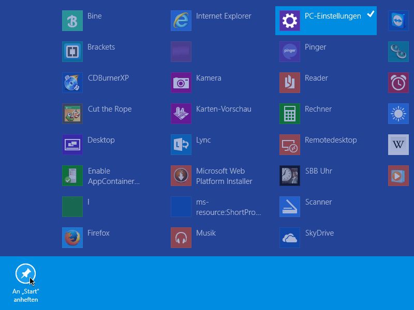Click the Scanner app icon

tap(290, 207)
